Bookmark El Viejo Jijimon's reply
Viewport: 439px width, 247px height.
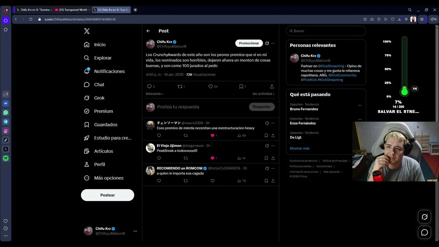click(266, 158)
